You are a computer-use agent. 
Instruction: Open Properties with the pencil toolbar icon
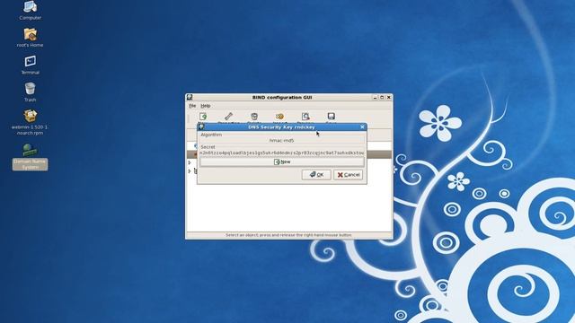point(228,117)
